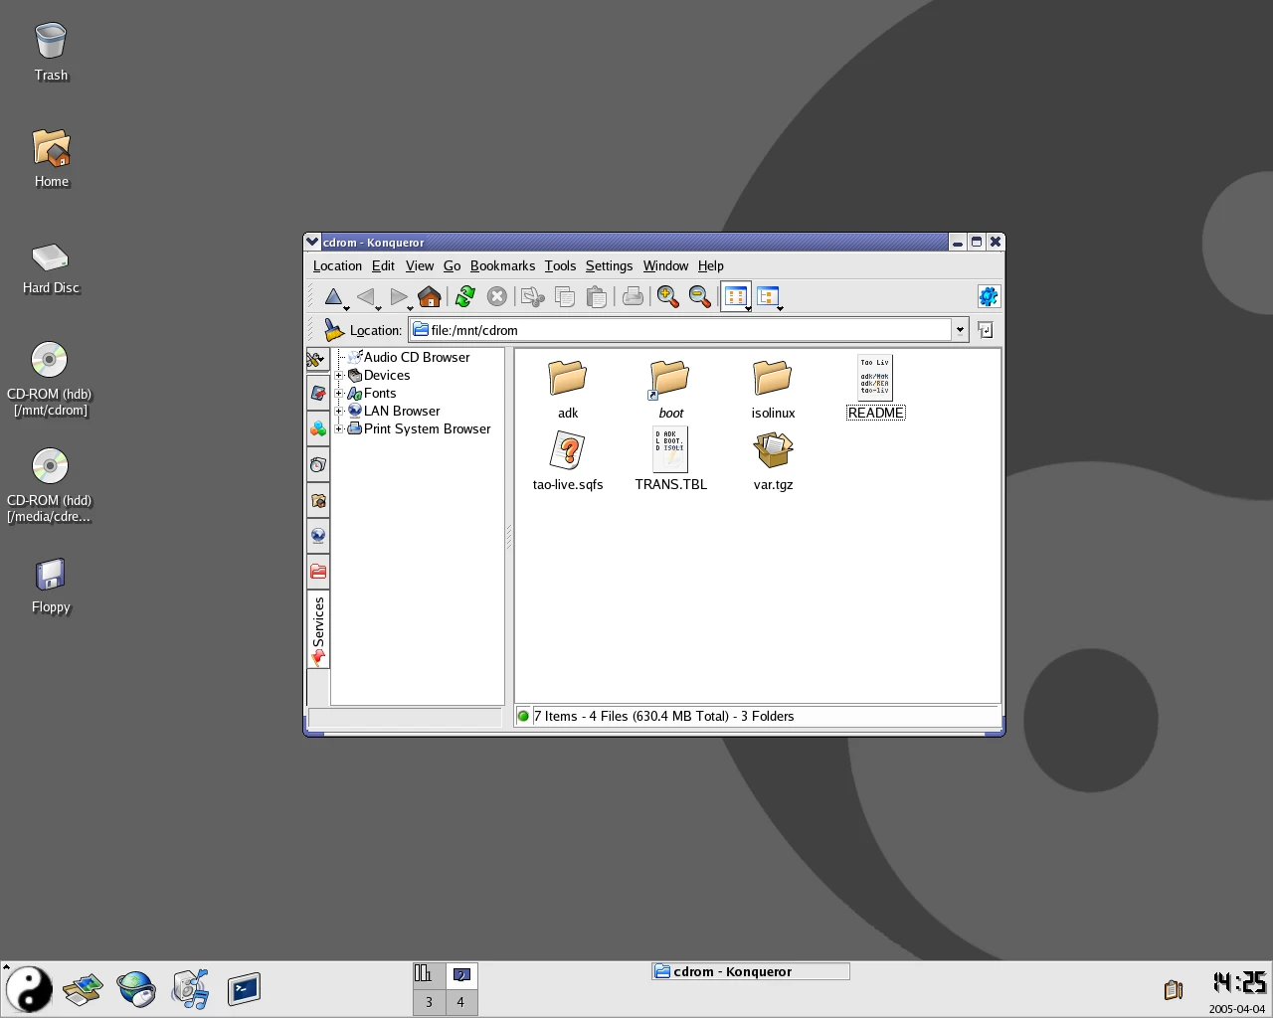Expand the Devices tree node

click(339, 376)
